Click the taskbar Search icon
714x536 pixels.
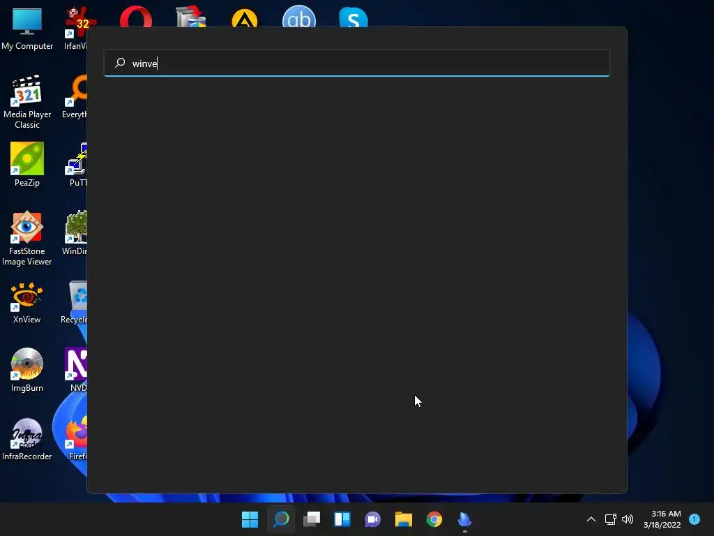[x=281, y=519]
